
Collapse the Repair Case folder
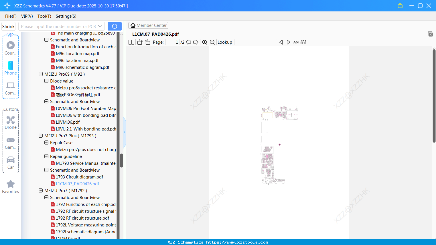pos(46,142)
